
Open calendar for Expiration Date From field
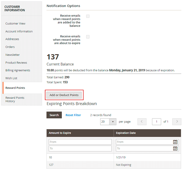pyautogui.click(x=175, y=142)
